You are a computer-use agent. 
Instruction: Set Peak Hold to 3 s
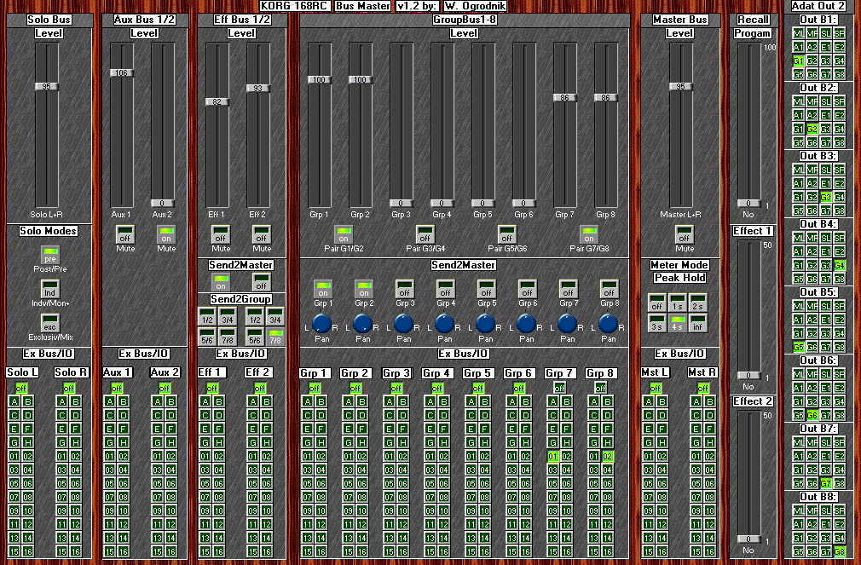point(656,323)
